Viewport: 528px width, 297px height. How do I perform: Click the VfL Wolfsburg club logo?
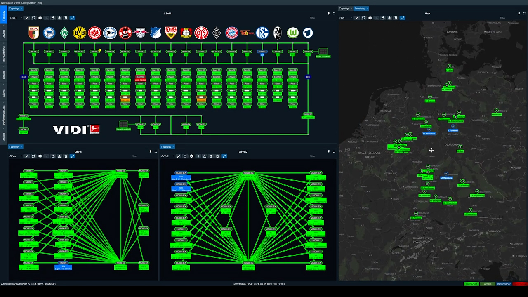(x=293, y=33)
